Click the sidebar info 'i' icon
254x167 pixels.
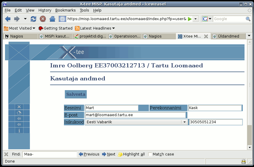tap(19, 130)
